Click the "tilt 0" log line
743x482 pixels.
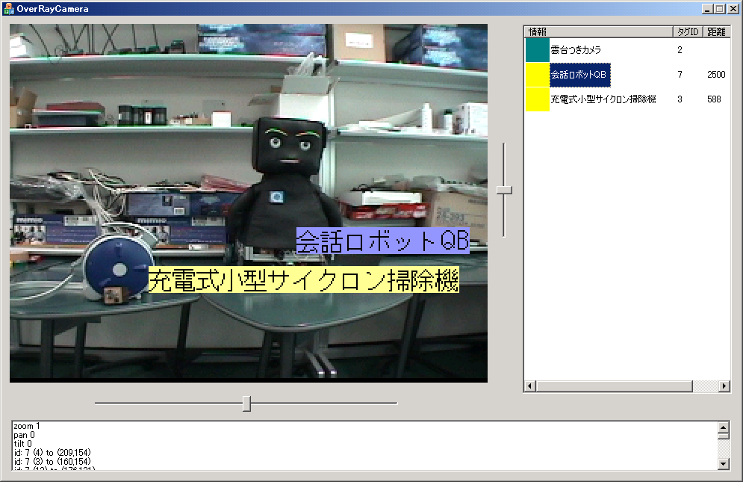point(22,444)
